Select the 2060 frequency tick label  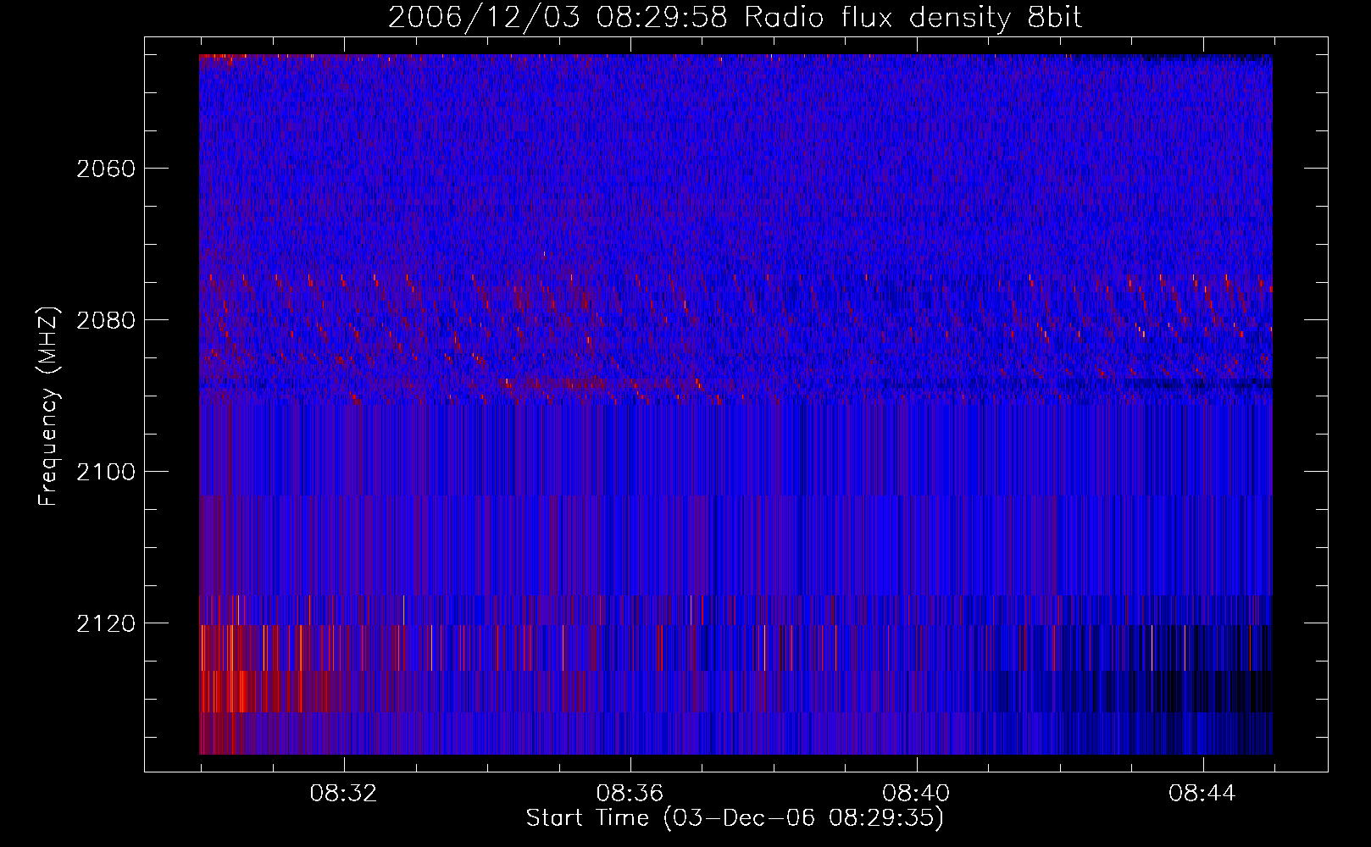(106, 169)
